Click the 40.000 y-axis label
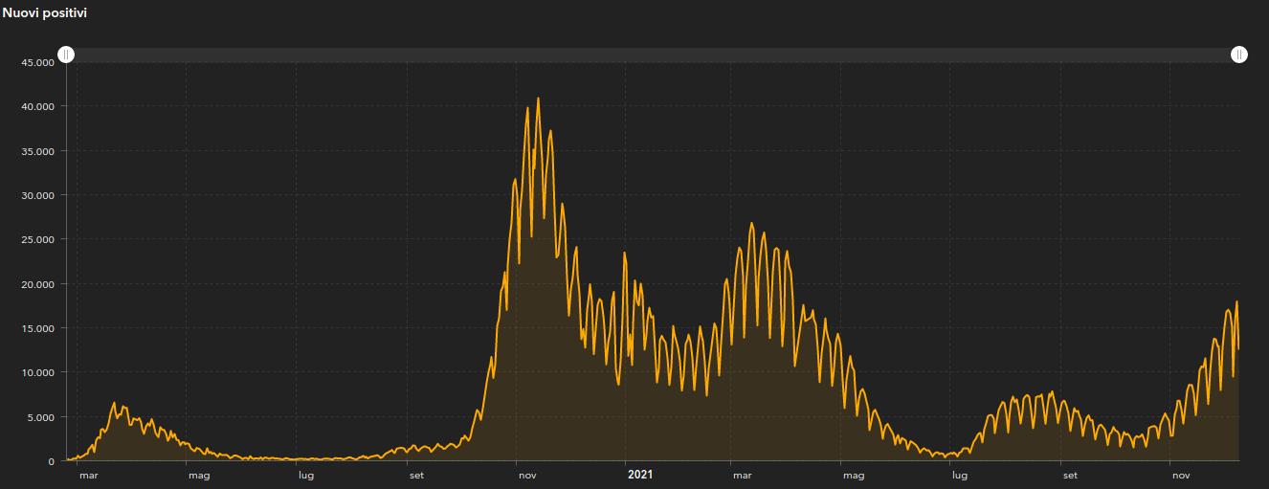 click(37, 106)
